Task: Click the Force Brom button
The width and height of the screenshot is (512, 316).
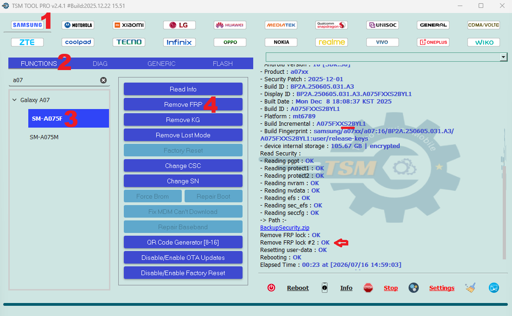Action: 153,196
